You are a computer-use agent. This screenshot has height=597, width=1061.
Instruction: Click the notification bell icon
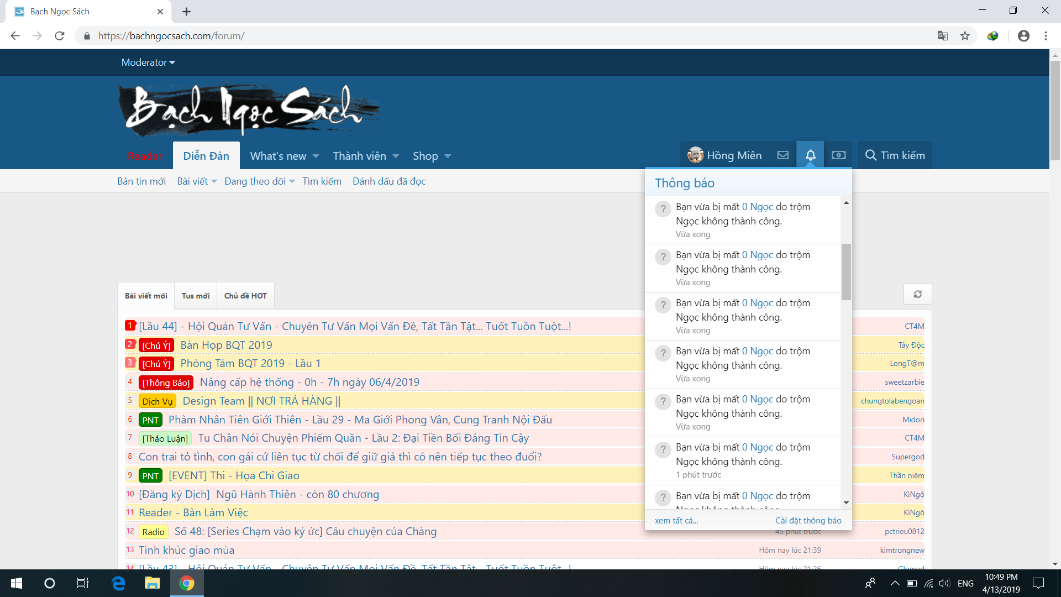[x=810, y=155]
